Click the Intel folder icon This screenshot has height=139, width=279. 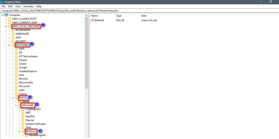pos(16,75)
